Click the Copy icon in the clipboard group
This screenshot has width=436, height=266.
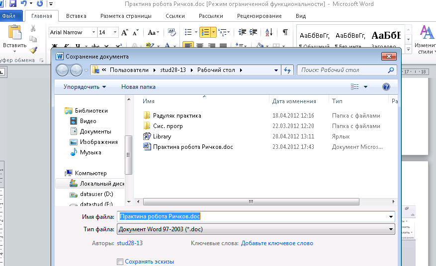33,39
